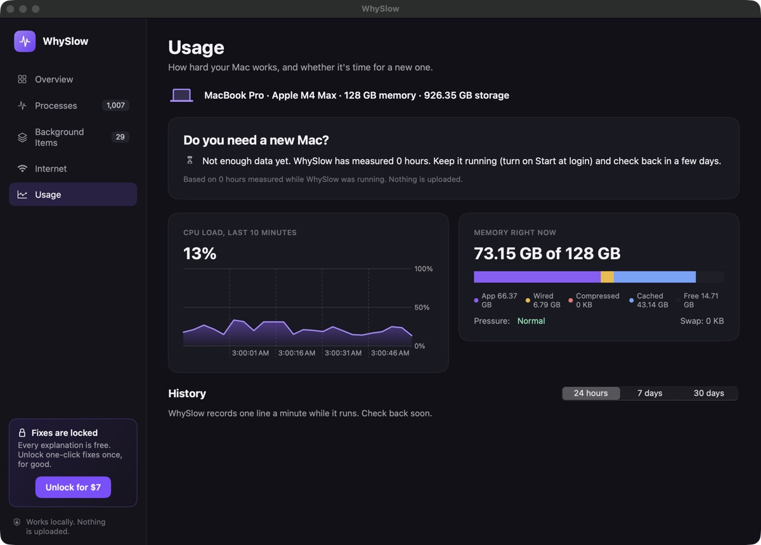
Task: Click the Overview grid icon
Action: click(x=22, y=79)
